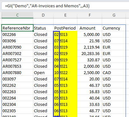Select cell with reference 003096

[17, 41]
